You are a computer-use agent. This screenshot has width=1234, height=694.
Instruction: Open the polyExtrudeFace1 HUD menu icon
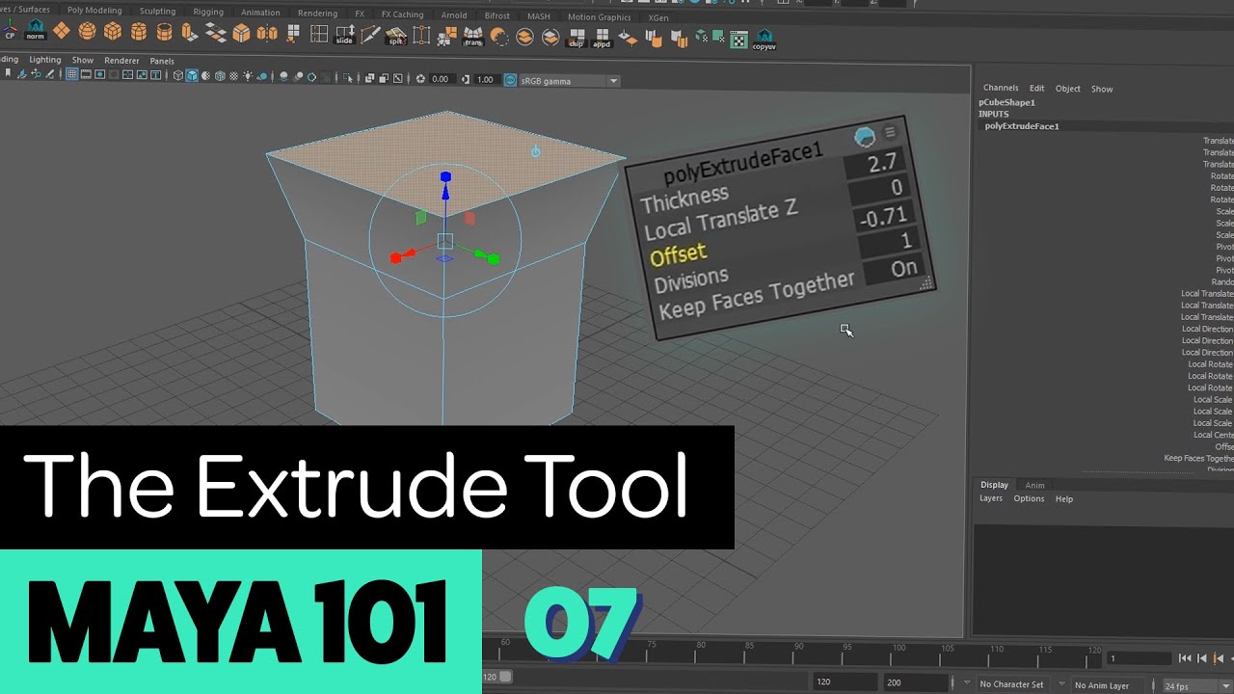pyautogui.click(x=890, y=132)
